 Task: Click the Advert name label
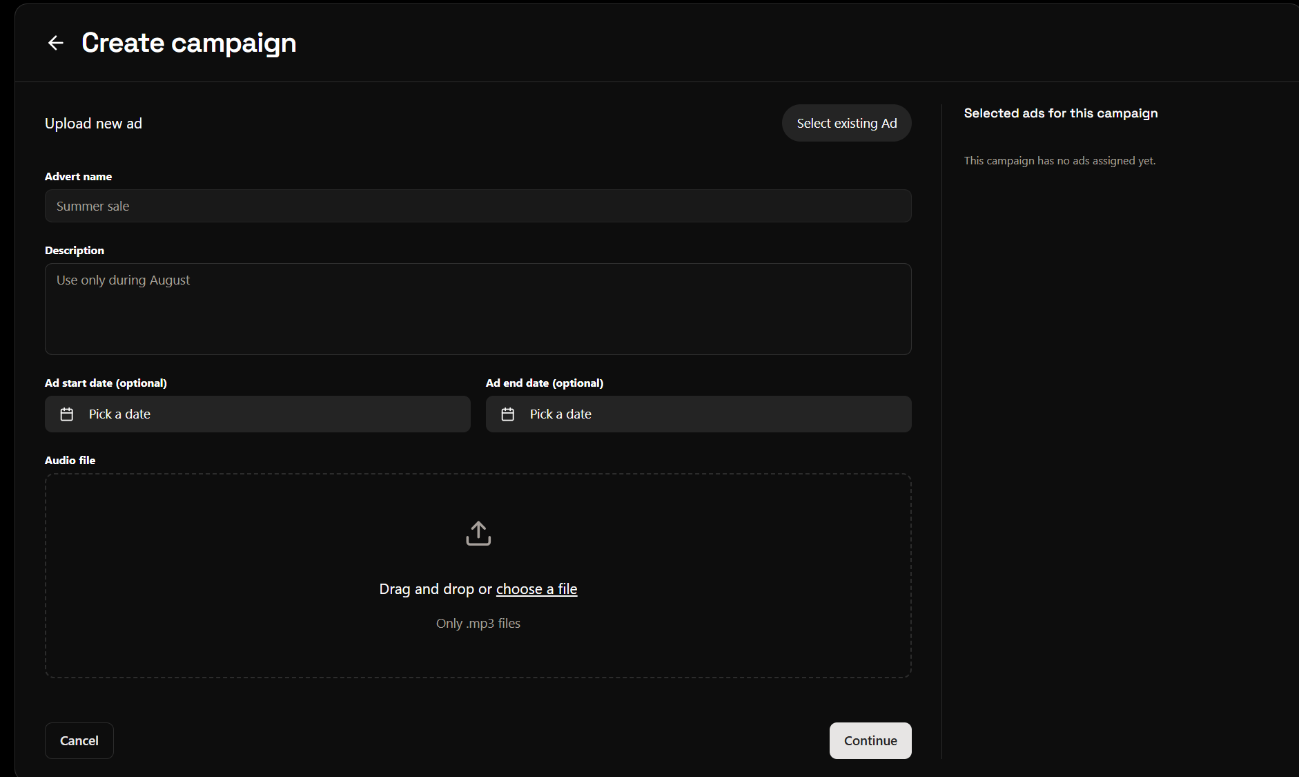[78, 177]
